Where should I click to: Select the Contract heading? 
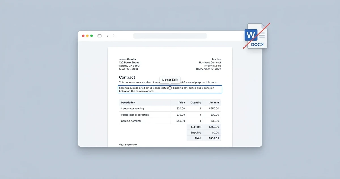click(x=127, y=77)
